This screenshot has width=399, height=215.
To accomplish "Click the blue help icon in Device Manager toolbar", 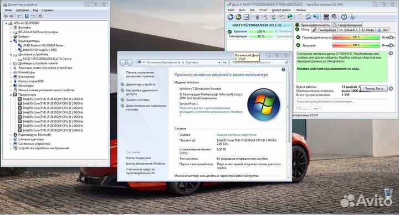I will [27, 16].
